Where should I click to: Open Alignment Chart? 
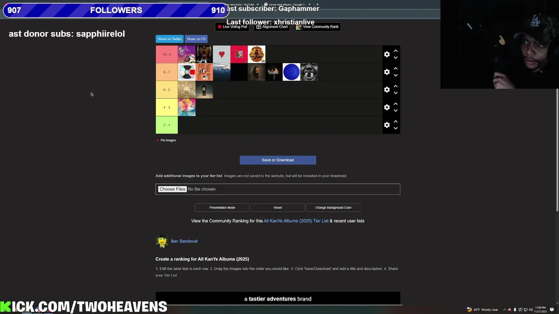[x=272, y=27]
